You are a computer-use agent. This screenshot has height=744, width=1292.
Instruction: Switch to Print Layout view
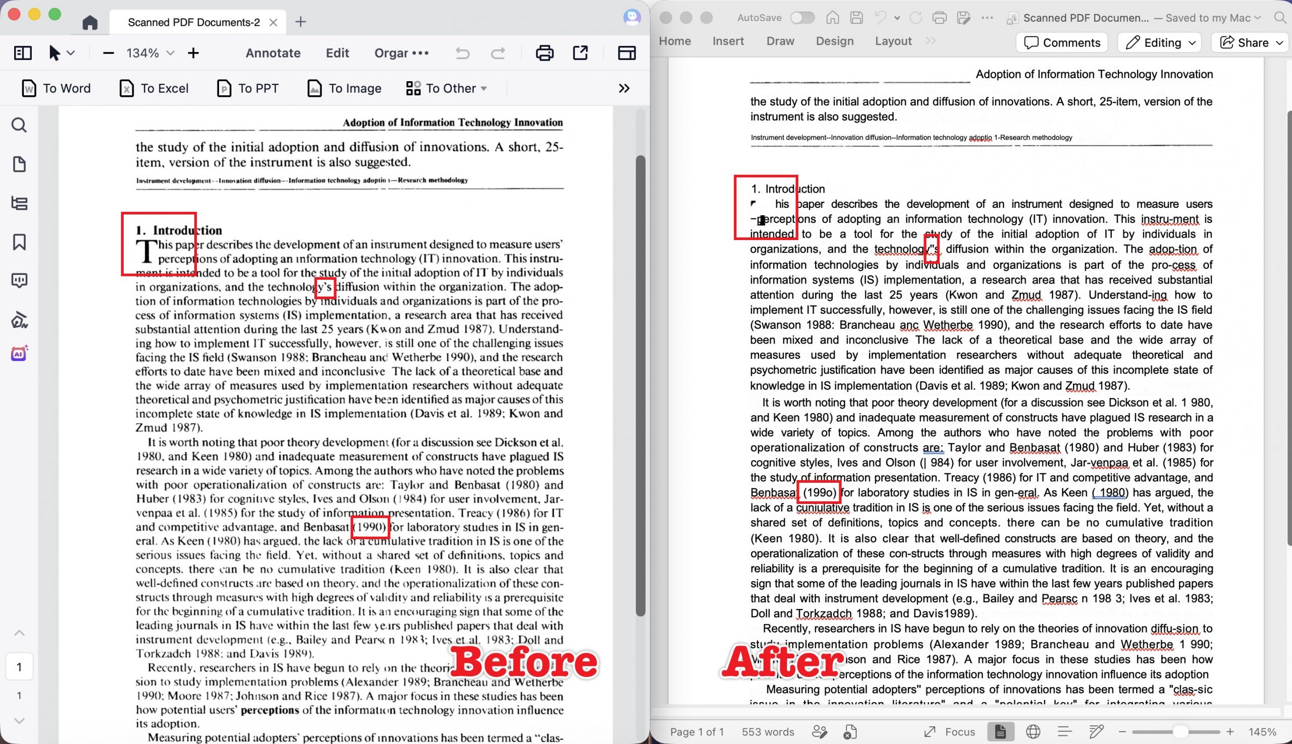(1000, 732)
